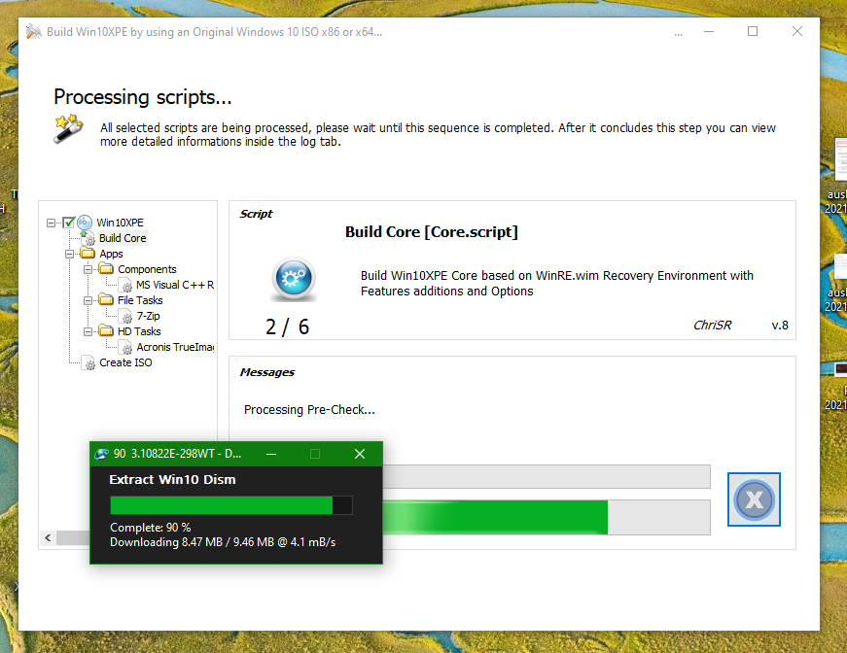This screenshot has width=847, height=653.
Task: Click the Build Core script icon
Action: point(88,238)
